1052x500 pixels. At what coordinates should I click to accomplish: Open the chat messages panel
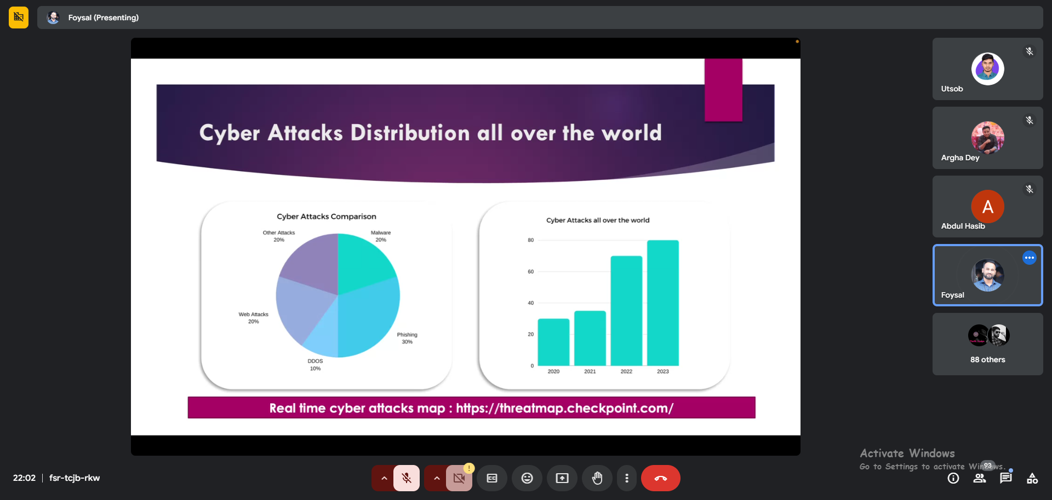coord(1005,478)
